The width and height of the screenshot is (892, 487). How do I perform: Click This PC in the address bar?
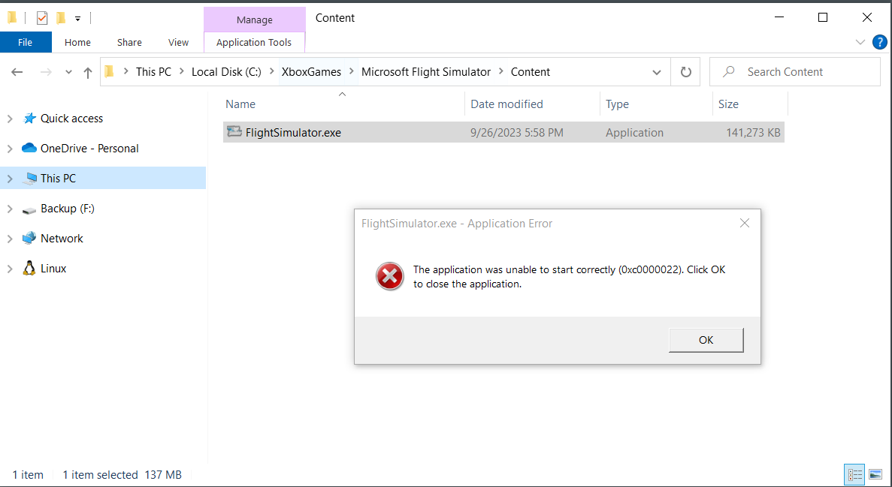(x=153, y=72)
